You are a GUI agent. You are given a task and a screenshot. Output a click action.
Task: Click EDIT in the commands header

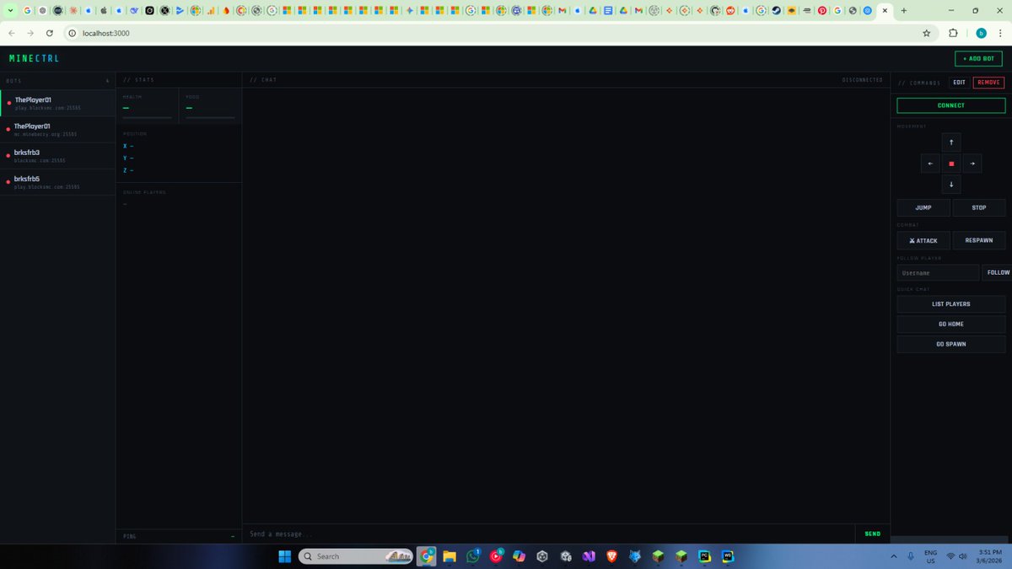pos(959,83)
